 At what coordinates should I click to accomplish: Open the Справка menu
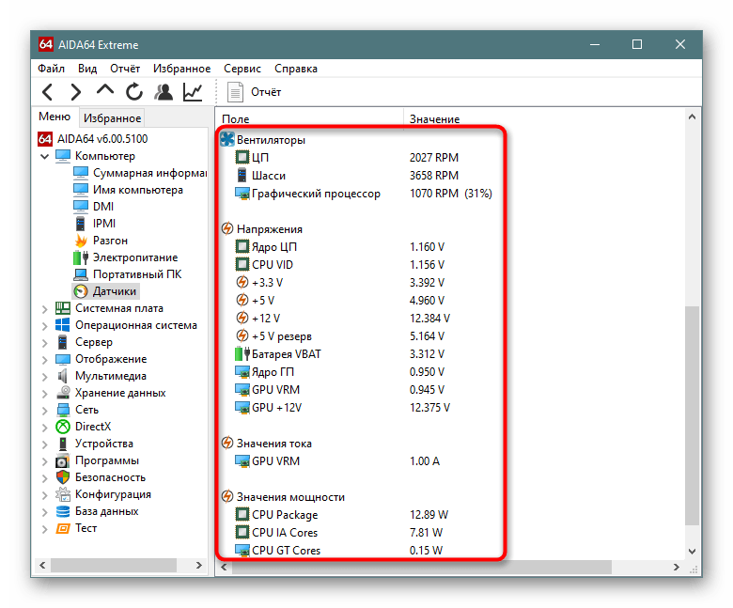click(x=296, y=69)
